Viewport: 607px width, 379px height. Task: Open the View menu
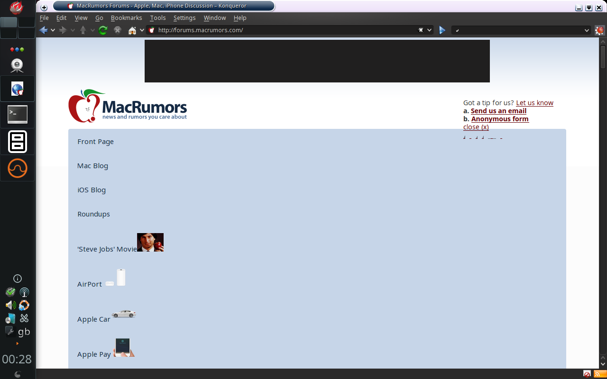coord(81,18)
